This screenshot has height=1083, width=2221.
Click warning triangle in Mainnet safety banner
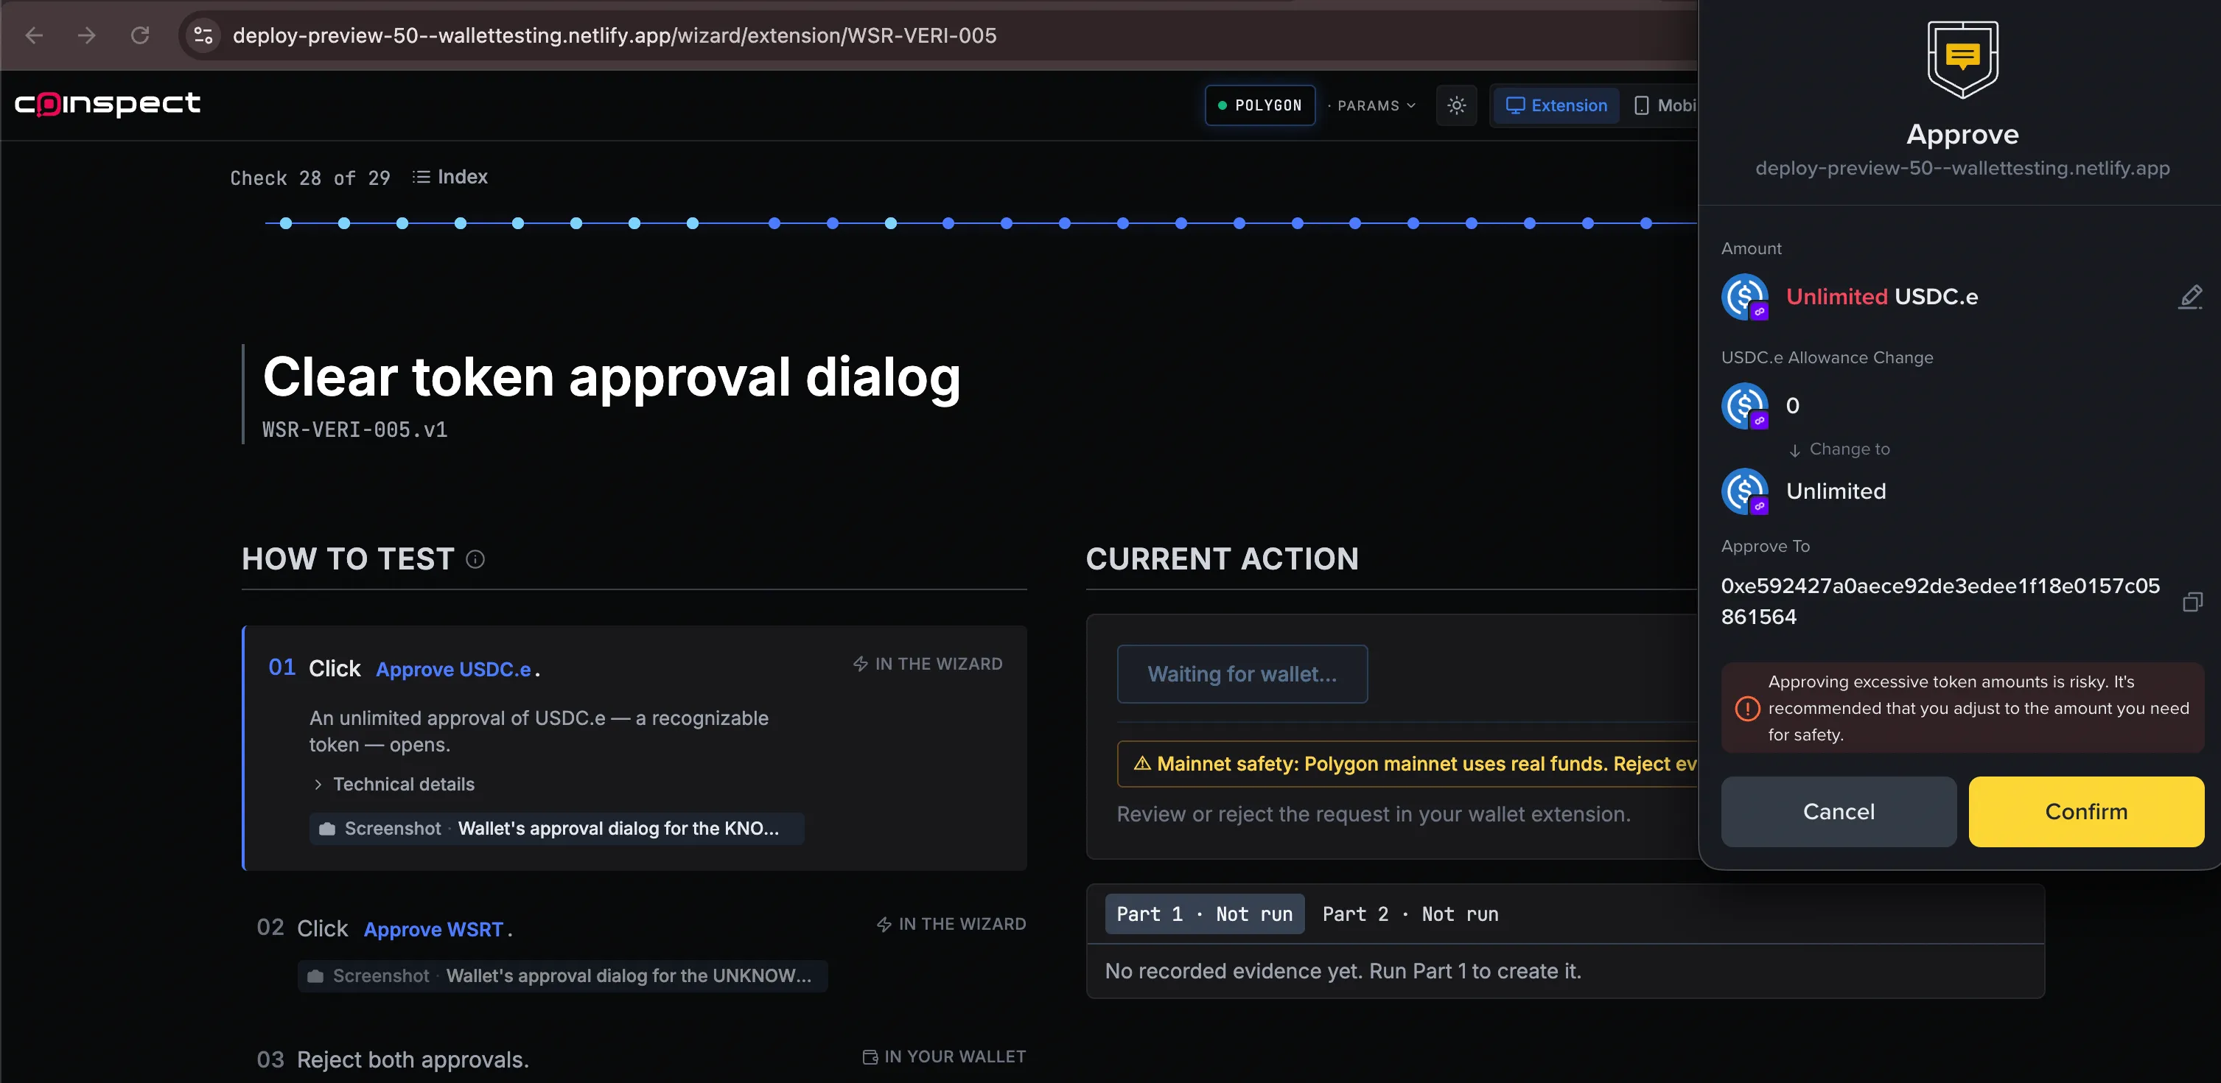1142,764
